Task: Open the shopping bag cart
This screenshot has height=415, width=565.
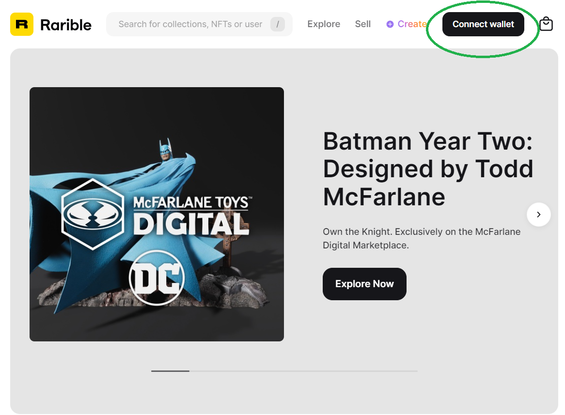Action: coord(546,24)
